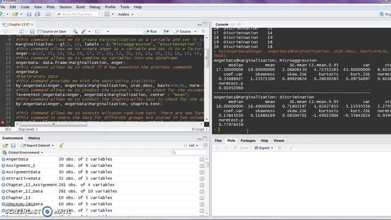The image size is (391, 220).
Task: Toggle Source on Save checkbox
Action: [39, 31]
